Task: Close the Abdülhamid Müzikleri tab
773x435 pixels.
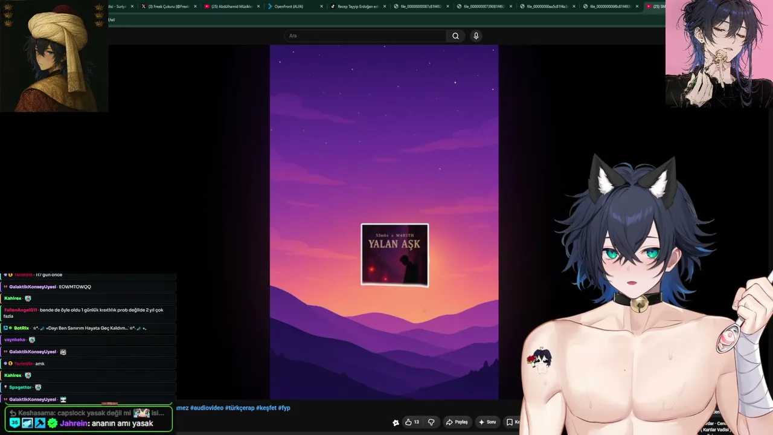Action: (x=258, y=7)
